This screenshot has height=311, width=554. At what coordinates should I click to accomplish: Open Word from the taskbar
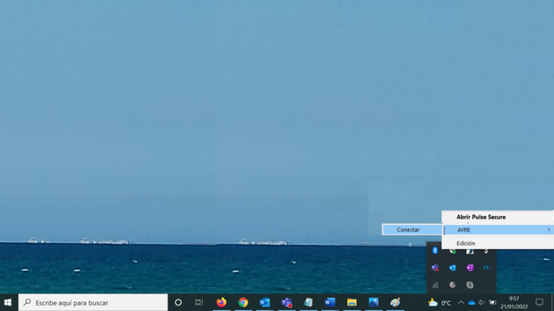click(329, 303)
